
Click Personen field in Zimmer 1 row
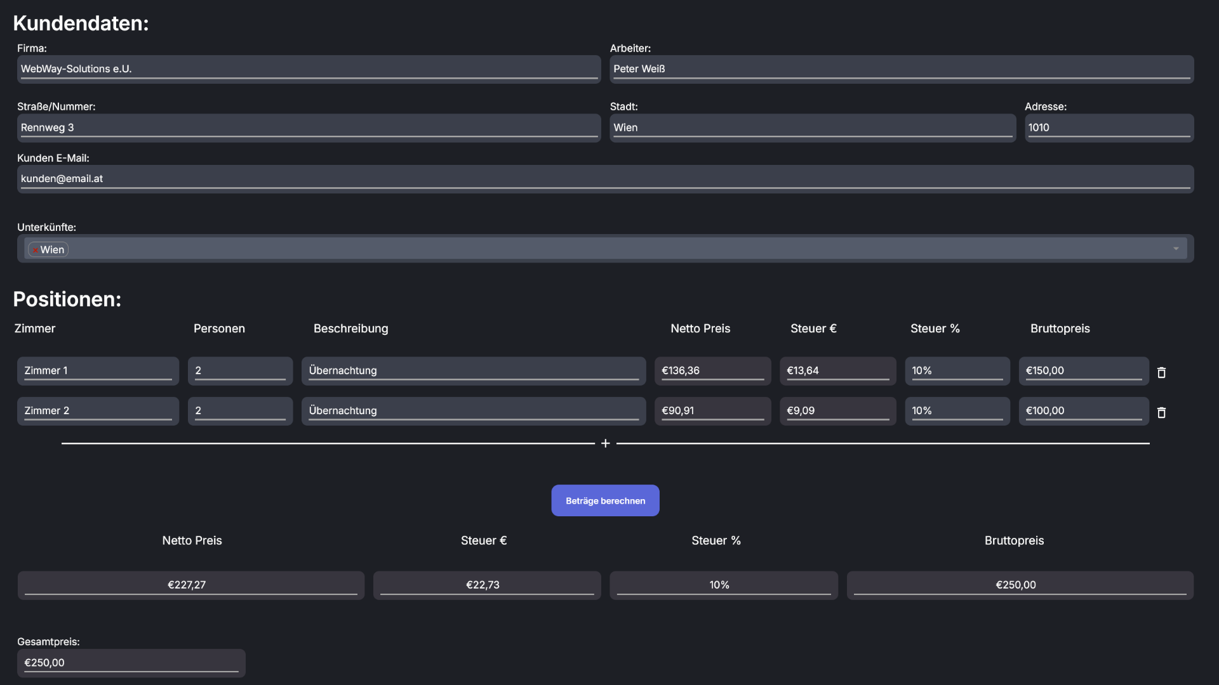click(x=240, y=370)
